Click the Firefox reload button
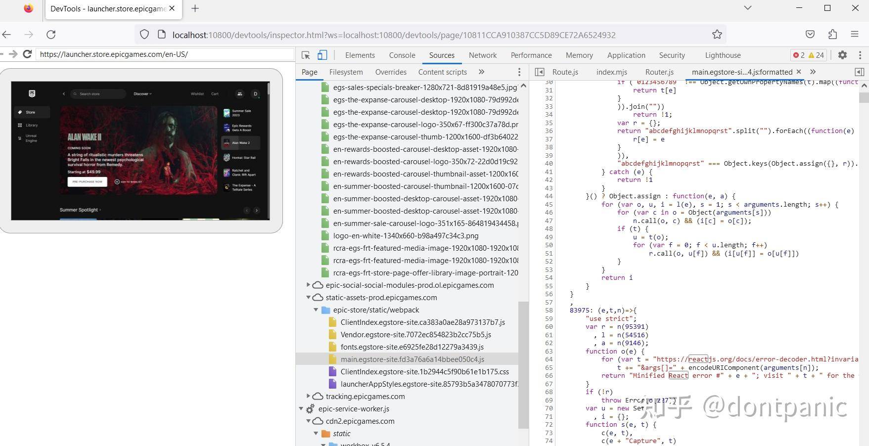Viewport: 869px width, 446px height. pos(51,35)
